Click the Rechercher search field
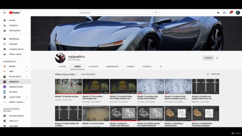Viewport: 242px width, 136px height. [x=115, y=12]
